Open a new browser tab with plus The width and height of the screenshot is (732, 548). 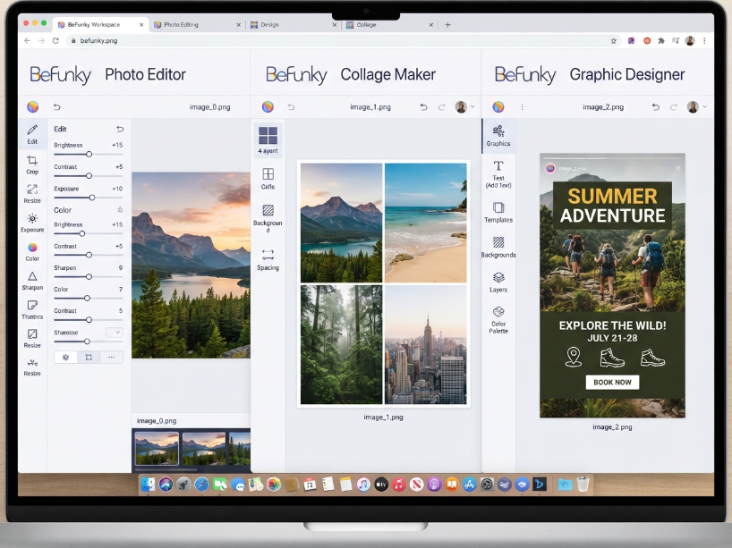[x=447, y=25]
